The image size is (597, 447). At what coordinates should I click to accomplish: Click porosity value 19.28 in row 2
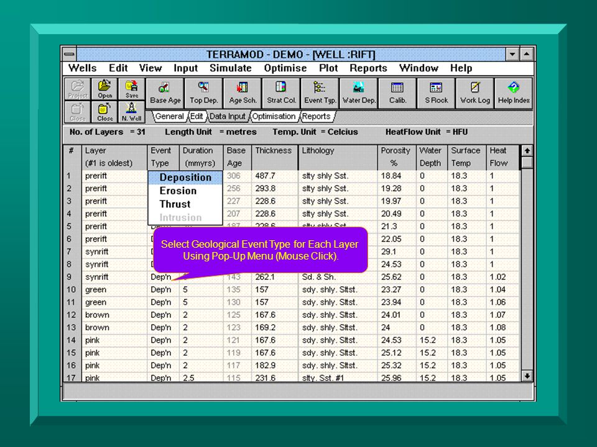coord(391,189)
